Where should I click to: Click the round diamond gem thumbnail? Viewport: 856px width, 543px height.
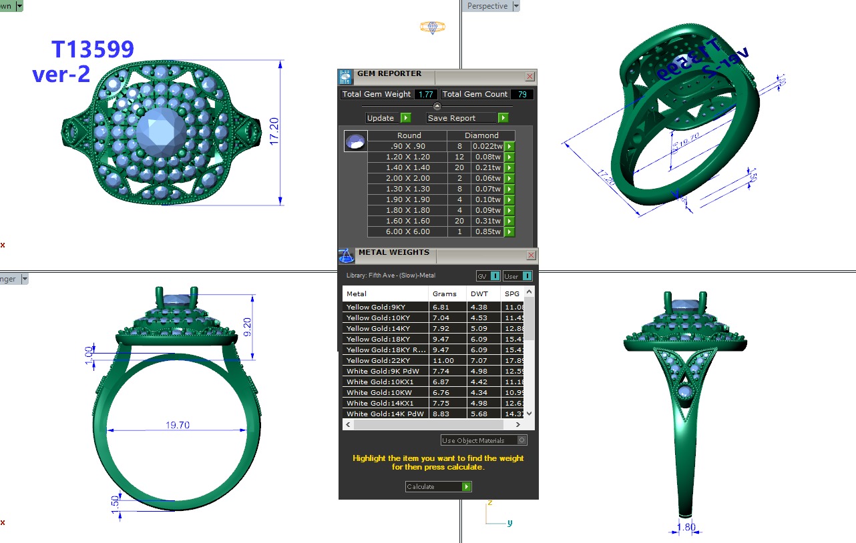click(355, 141)
